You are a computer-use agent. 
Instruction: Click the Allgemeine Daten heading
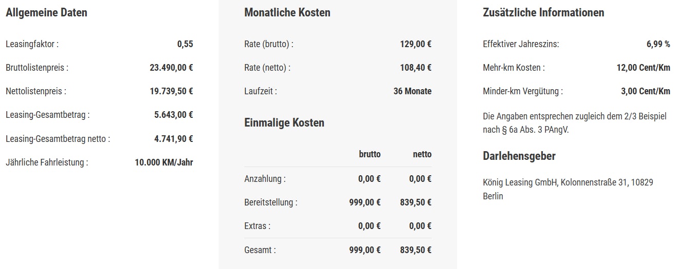click(46, 13)
